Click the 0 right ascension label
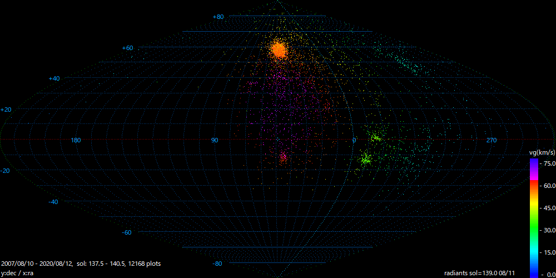Screen dimensions: 556x278 (x=354, y=140)
